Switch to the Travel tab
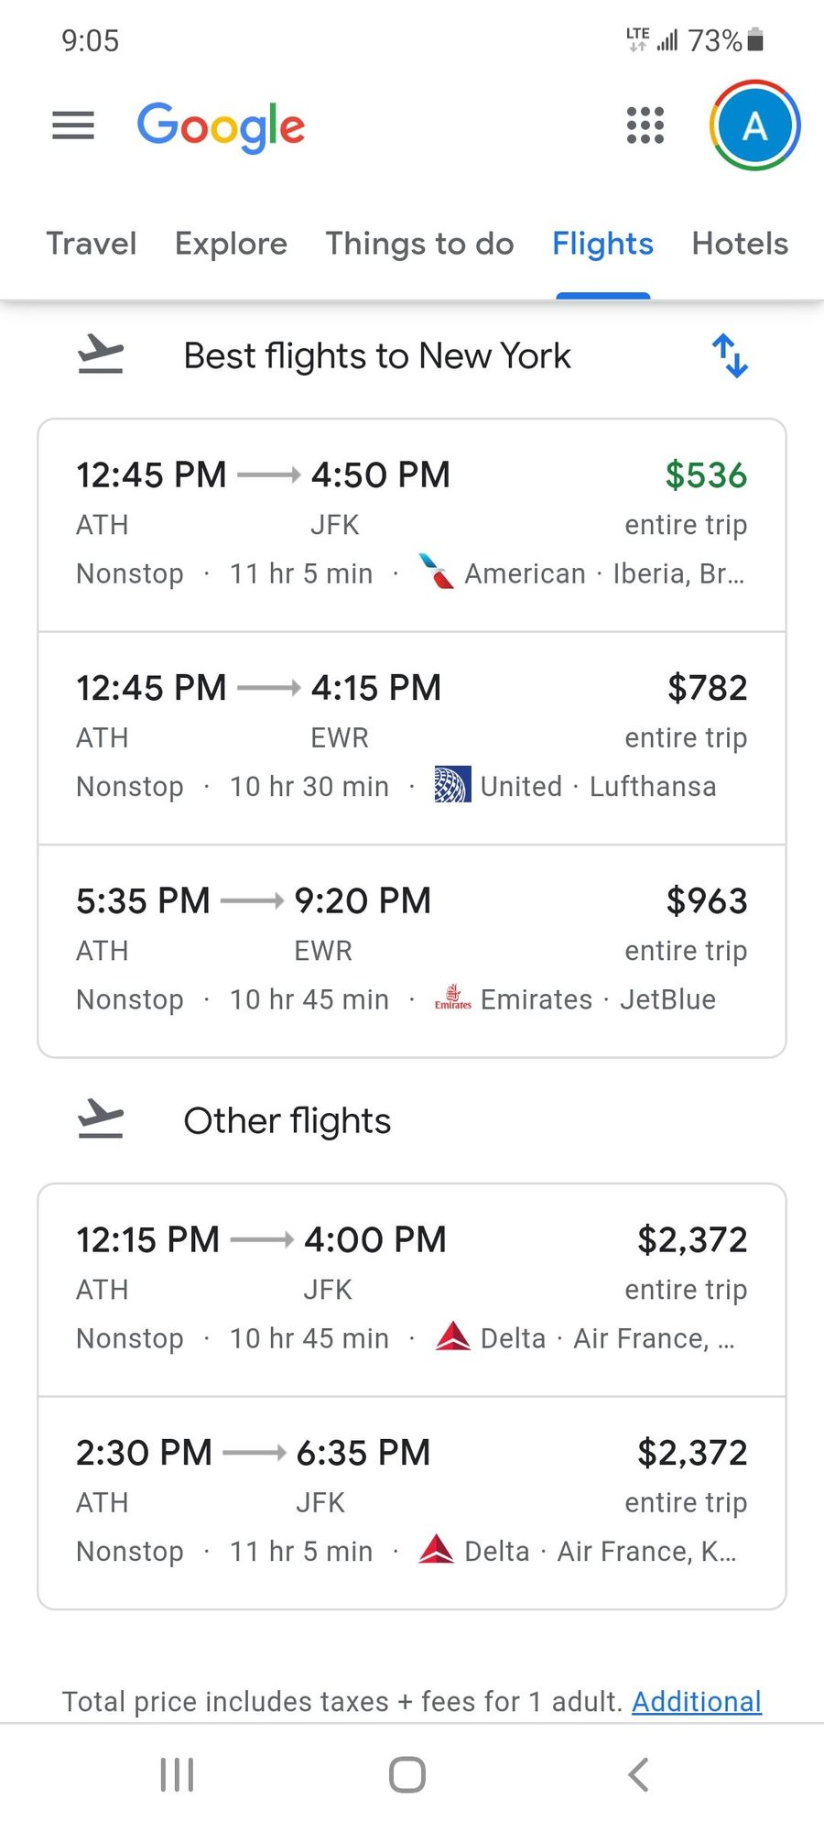 click(x=92, y=244)
